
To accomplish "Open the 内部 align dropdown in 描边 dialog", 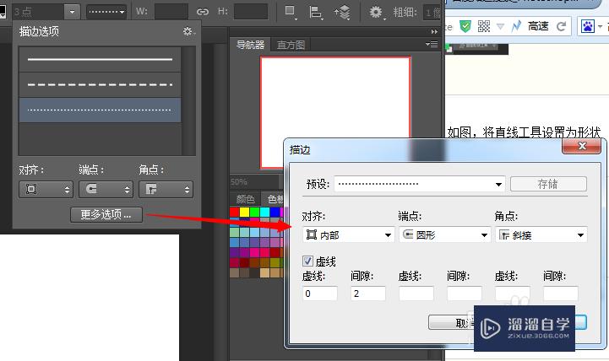I will pyautogui.click(x=348, y=235).
